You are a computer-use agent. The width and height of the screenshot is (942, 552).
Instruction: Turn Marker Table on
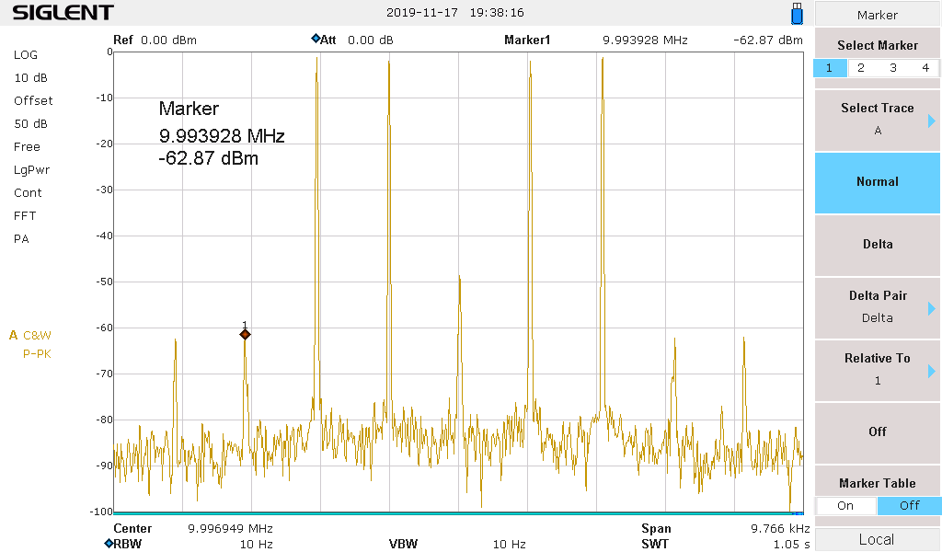pyautogui.click(x=845, y=505)
